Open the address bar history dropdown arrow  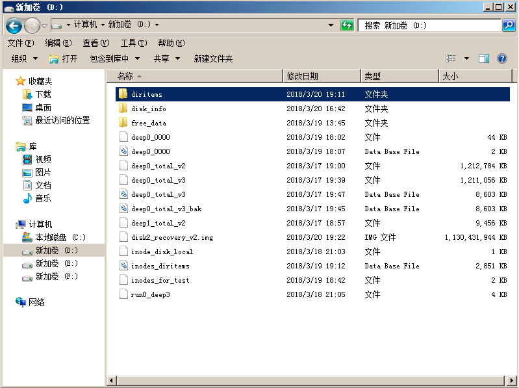(331, 25)
